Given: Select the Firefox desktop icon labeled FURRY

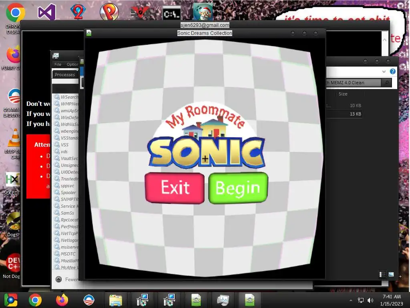Looking at the screenshot, I should pos(14,55).
